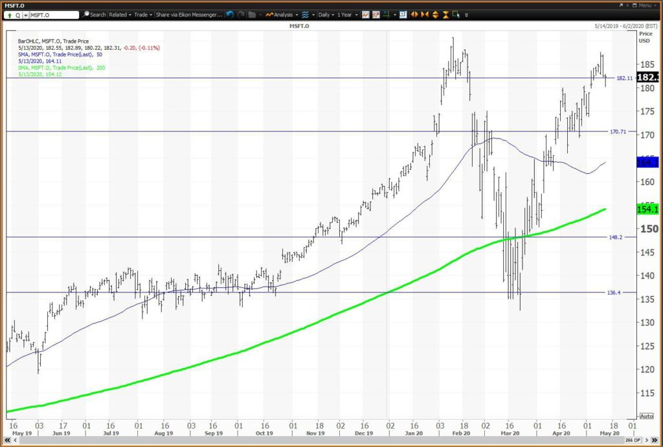The image size is (663, 447).
Task: Click Share via Eikon Messenger
Action: (188, 14)
